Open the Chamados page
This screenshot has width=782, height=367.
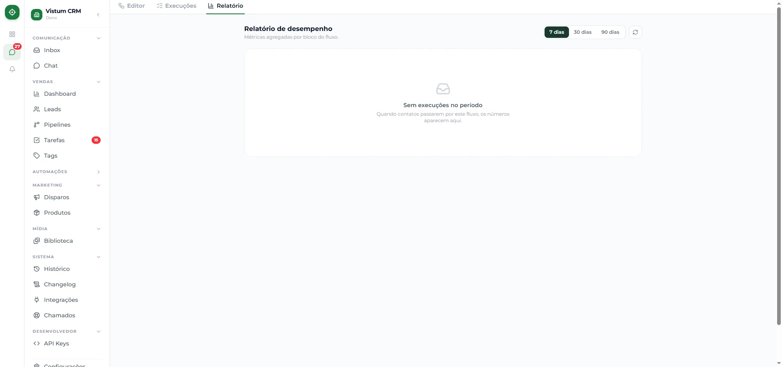pos(67,315)
